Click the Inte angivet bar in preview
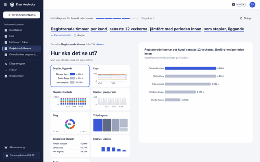 [188, 84]
